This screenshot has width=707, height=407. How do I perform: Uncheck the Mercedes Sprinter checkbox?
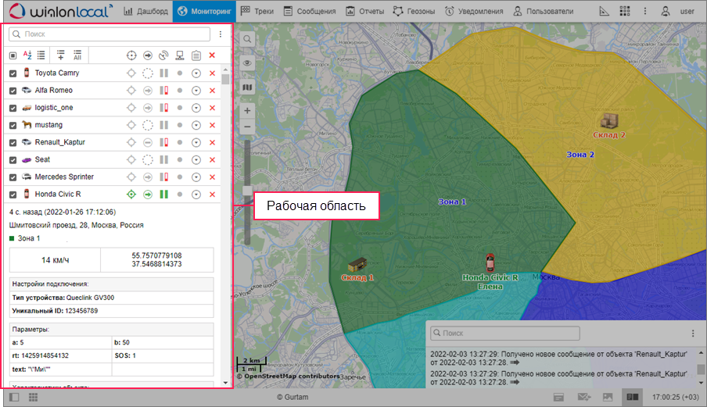(x=13, y=177)
